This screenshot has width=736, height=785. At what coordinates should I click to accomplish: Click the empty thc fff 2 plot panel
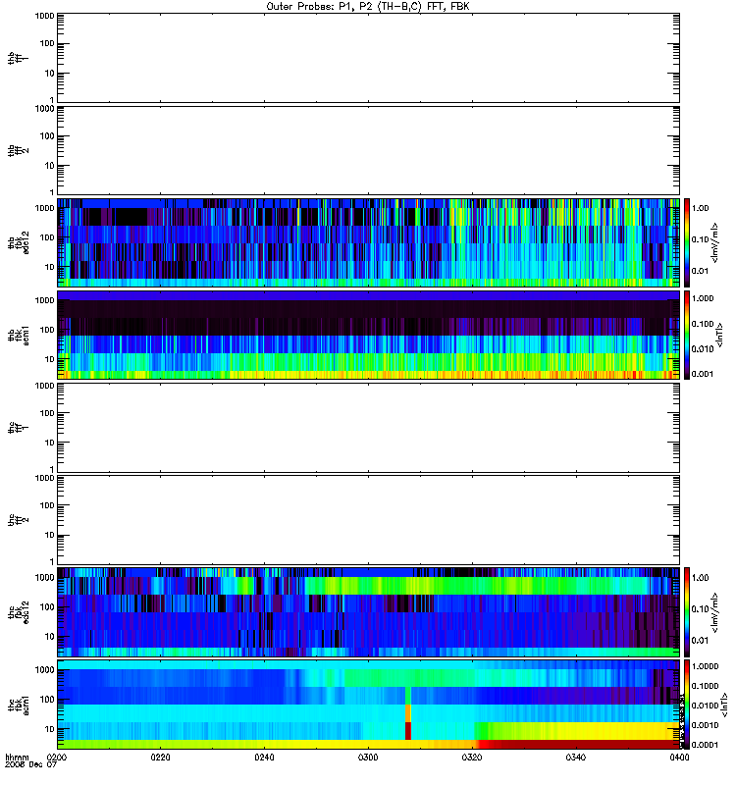click(368, 520)
